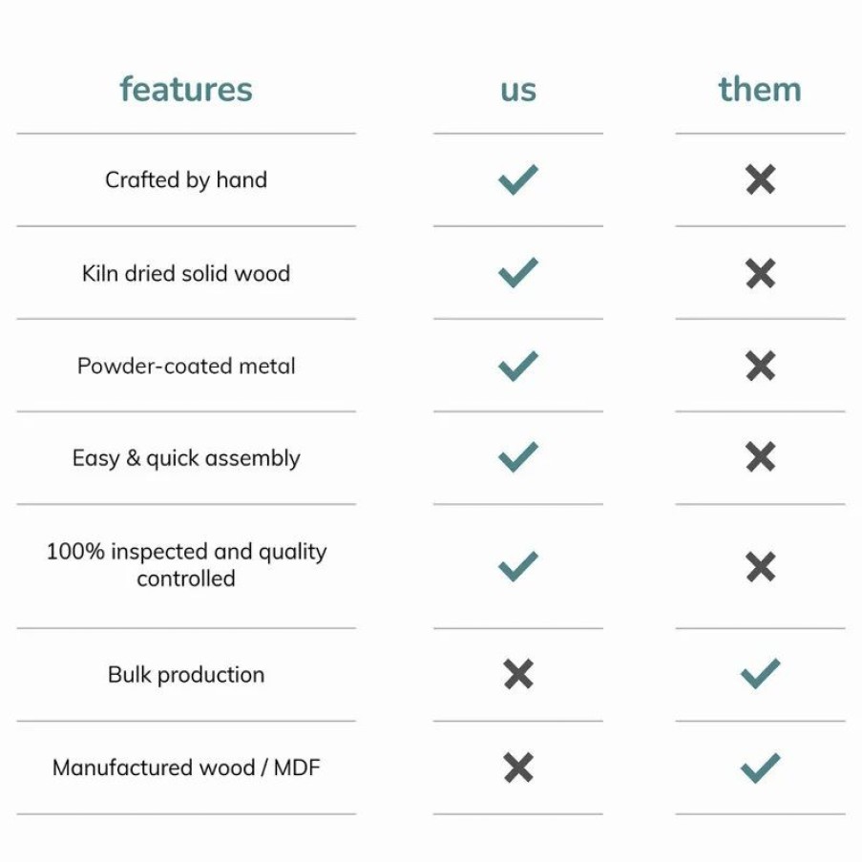
Task: Click the 'us' cross for Manufactured wood / MDF
Action: 517,767
